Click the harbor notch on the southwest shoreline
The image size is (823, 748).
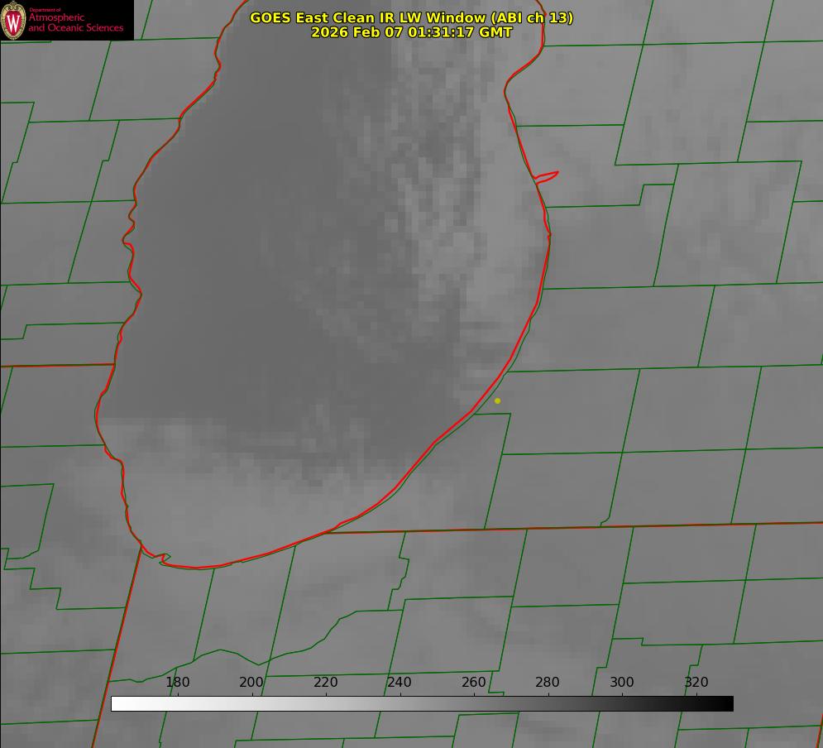click(x=164, y=559)
